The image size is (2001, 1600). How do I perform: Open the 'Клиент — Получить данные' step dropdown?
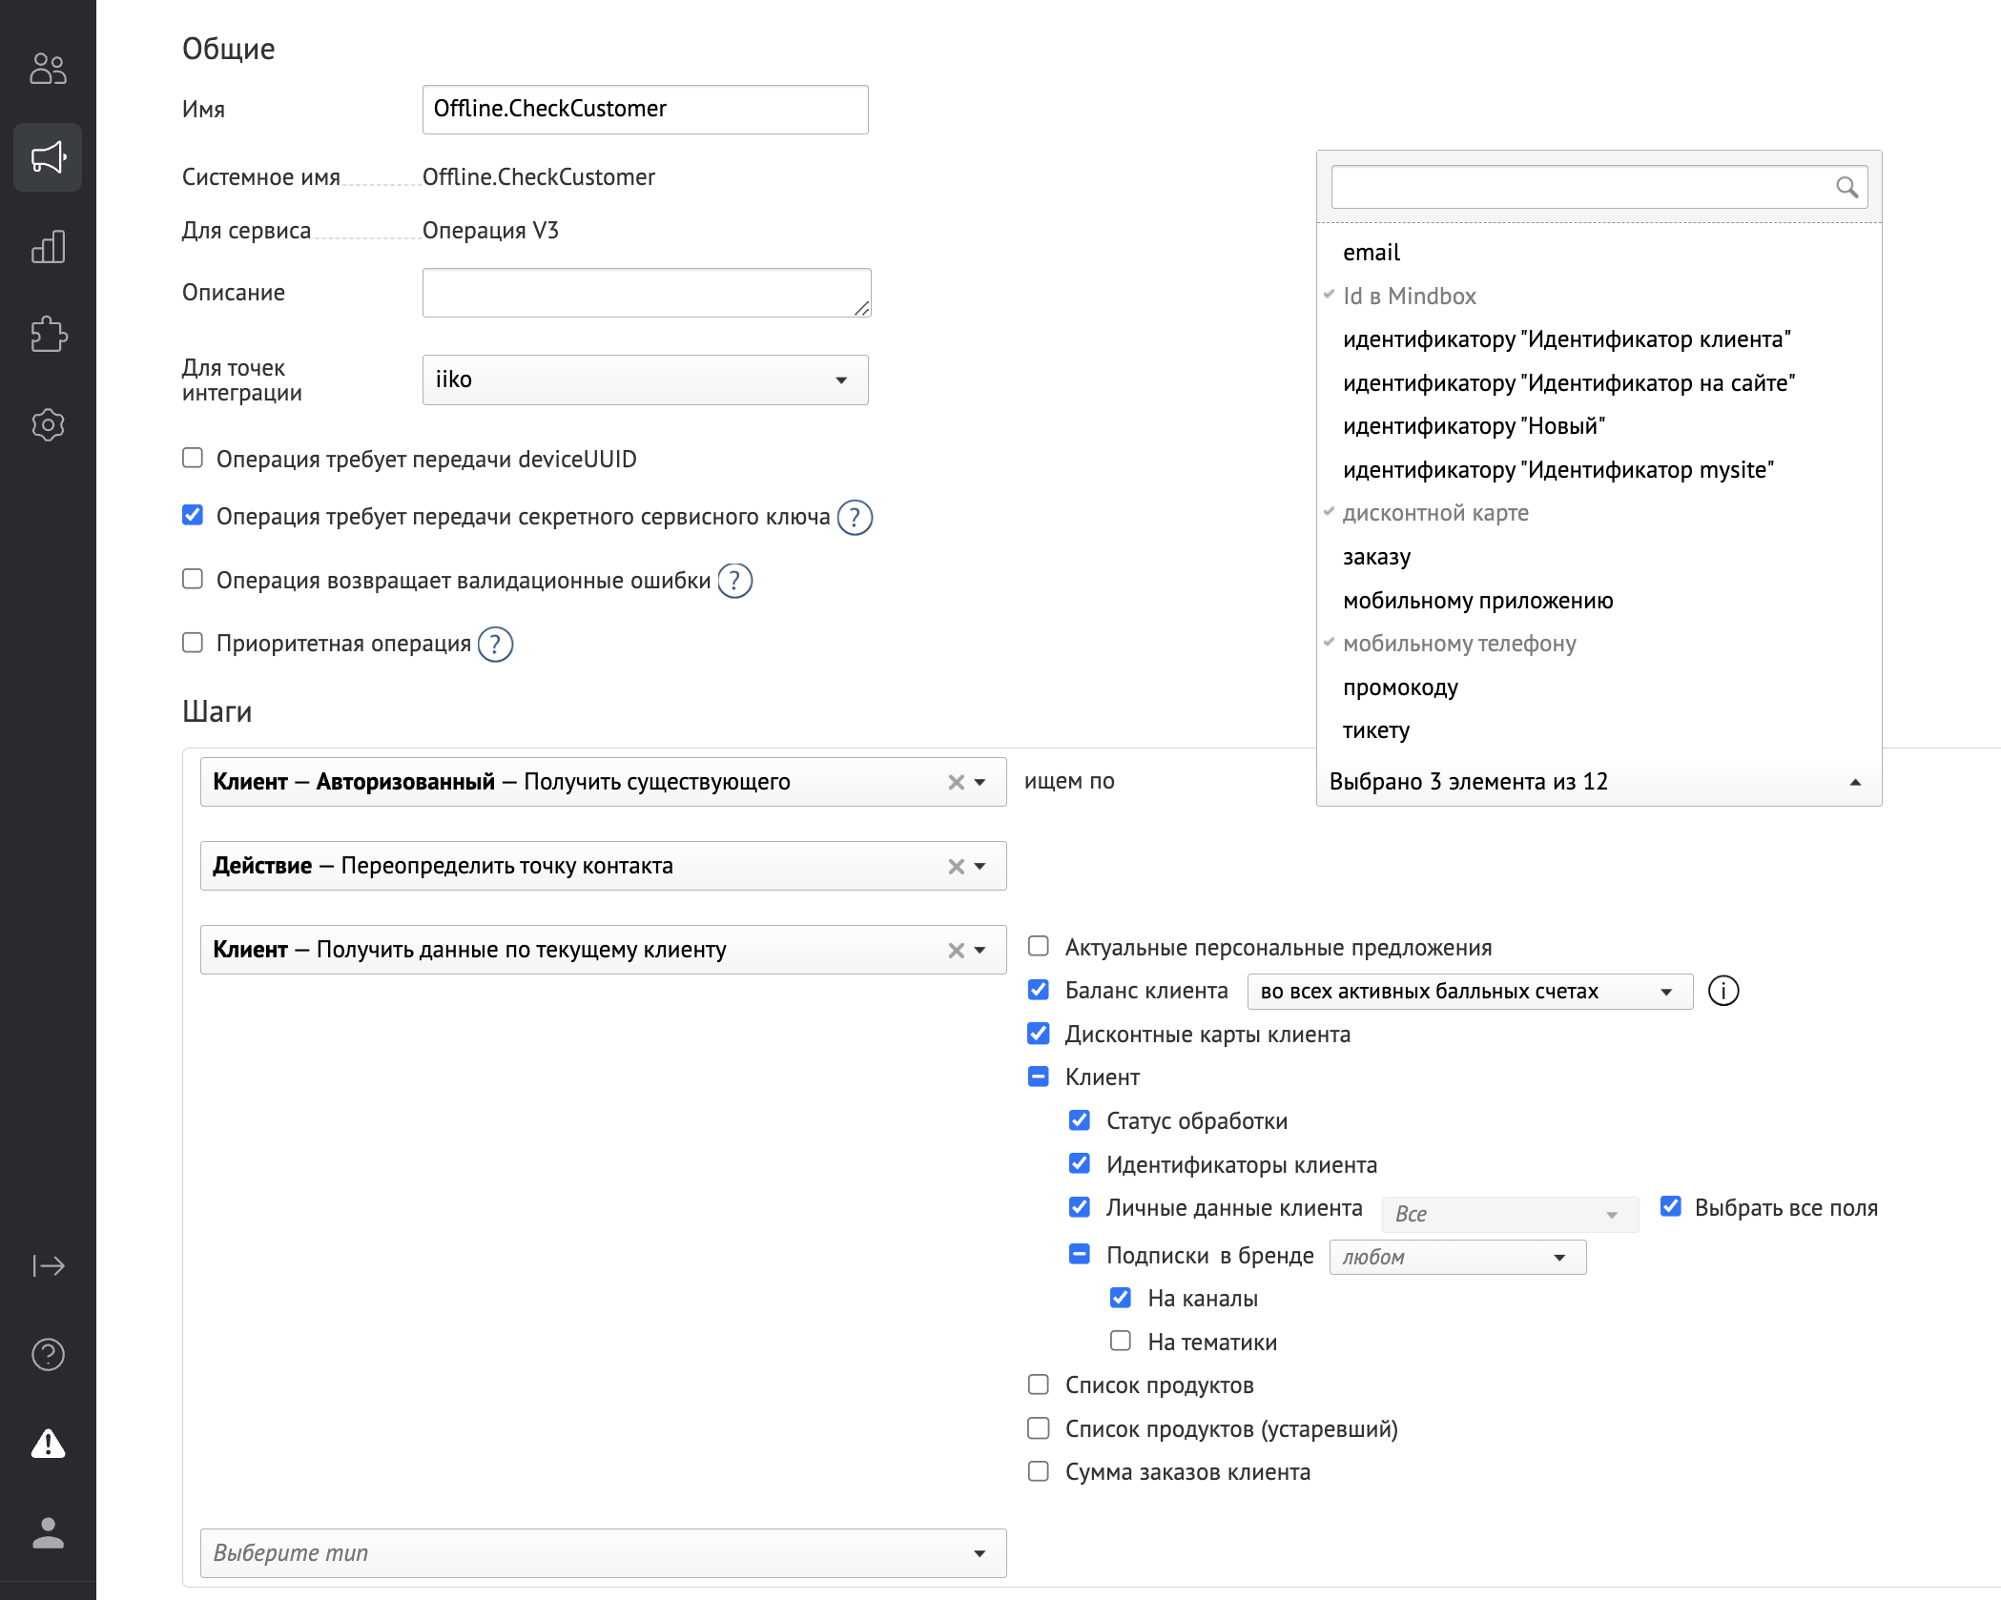(x=604, y=950)
